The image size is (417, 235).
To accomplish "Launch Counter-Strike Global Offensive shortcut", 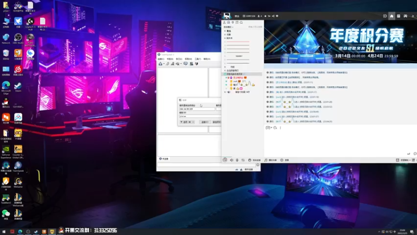I will [18, 151].
